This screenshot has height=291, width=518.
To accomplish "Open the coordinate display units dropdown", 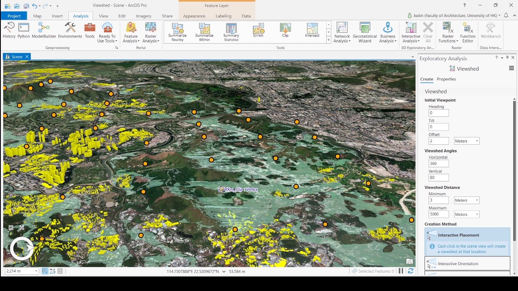I will tap(224, 272).
